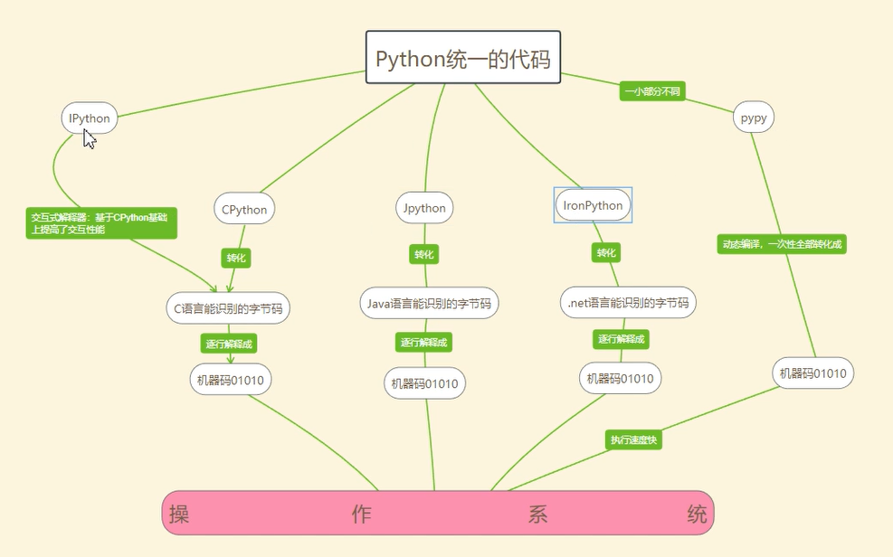Select the root node Python统一的代码
Image resolution: width=893 pixels, height=557 pixels.
[x=463, y=58]
